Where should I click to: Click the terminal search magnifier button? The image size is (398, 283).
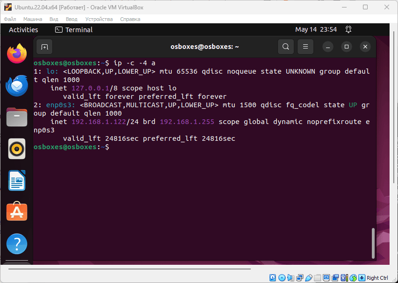(286, 47)
